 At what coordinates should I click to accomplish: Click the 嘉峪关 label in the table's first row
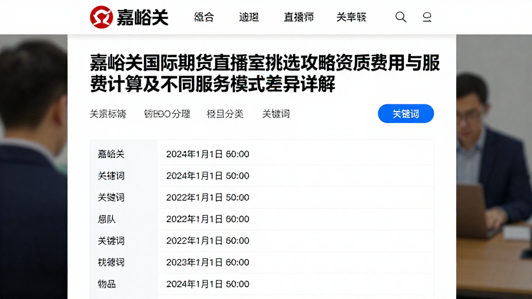111,154
